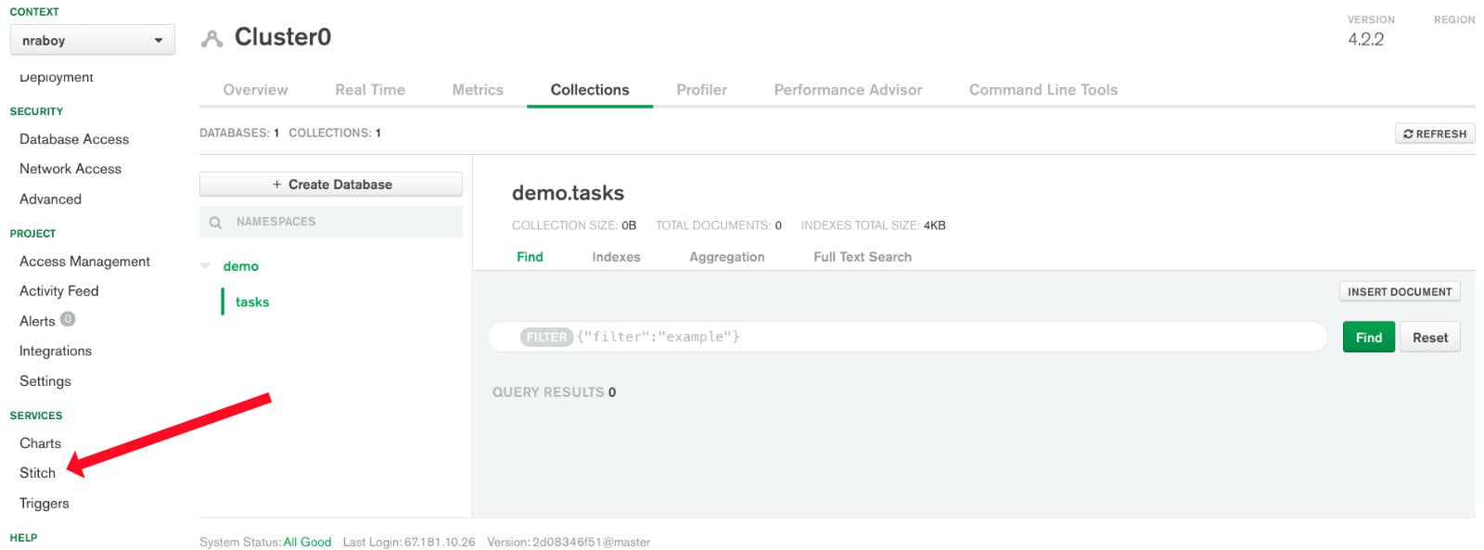Click Create Database button
1484x550 pixels.
coord(331,185)
